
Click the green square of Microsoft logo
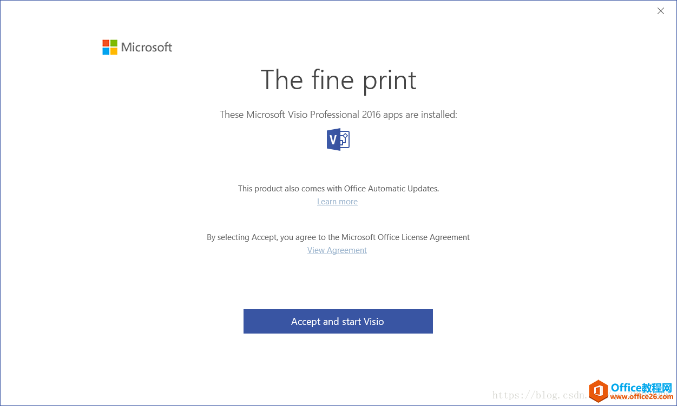tap(114, 43)
